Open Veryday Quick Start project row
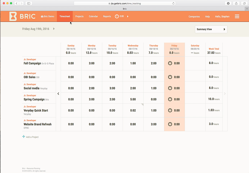 [39, 110]
